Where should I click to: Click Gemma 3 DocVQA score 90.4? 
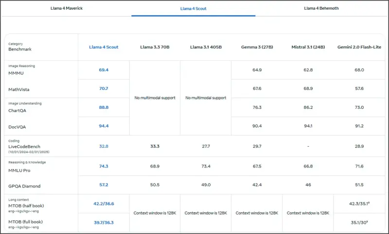[x=257, y=126]
